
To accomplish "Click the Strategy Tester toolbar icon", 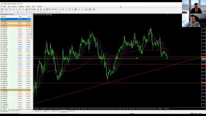I will (x=23, y=9).
